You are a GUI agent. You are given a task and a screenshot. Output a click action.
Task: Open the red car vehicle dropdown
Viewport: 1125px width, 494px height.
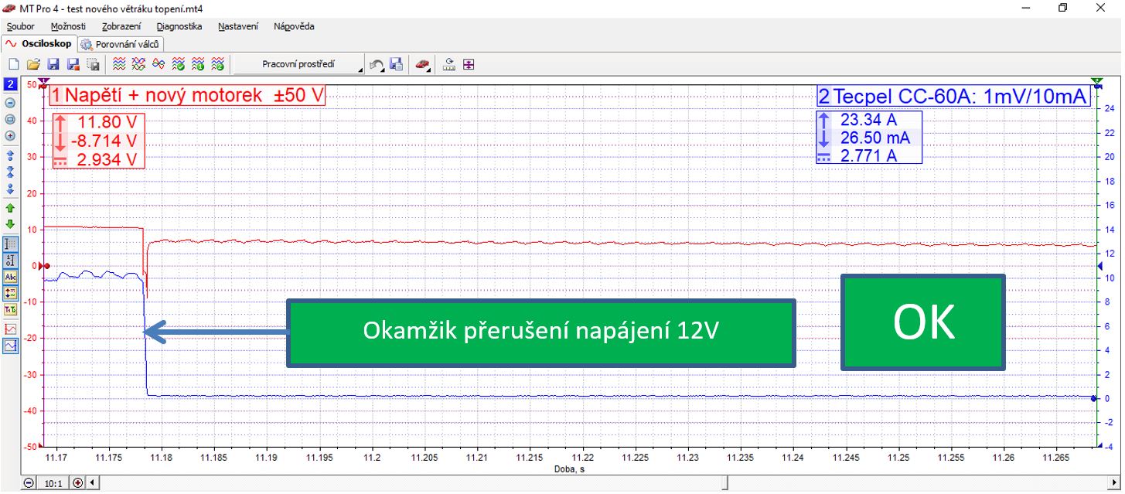pos(421,65)
